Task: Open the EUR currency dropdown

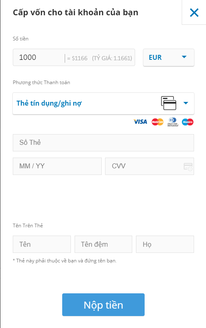Action: pos(169,57)
